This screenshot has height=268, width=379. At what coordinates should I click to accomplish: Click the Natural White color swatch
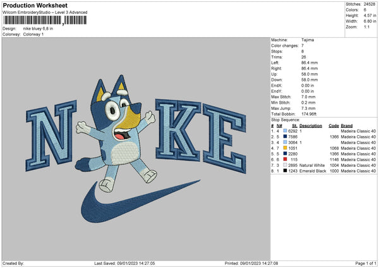[x=285, y=165]
